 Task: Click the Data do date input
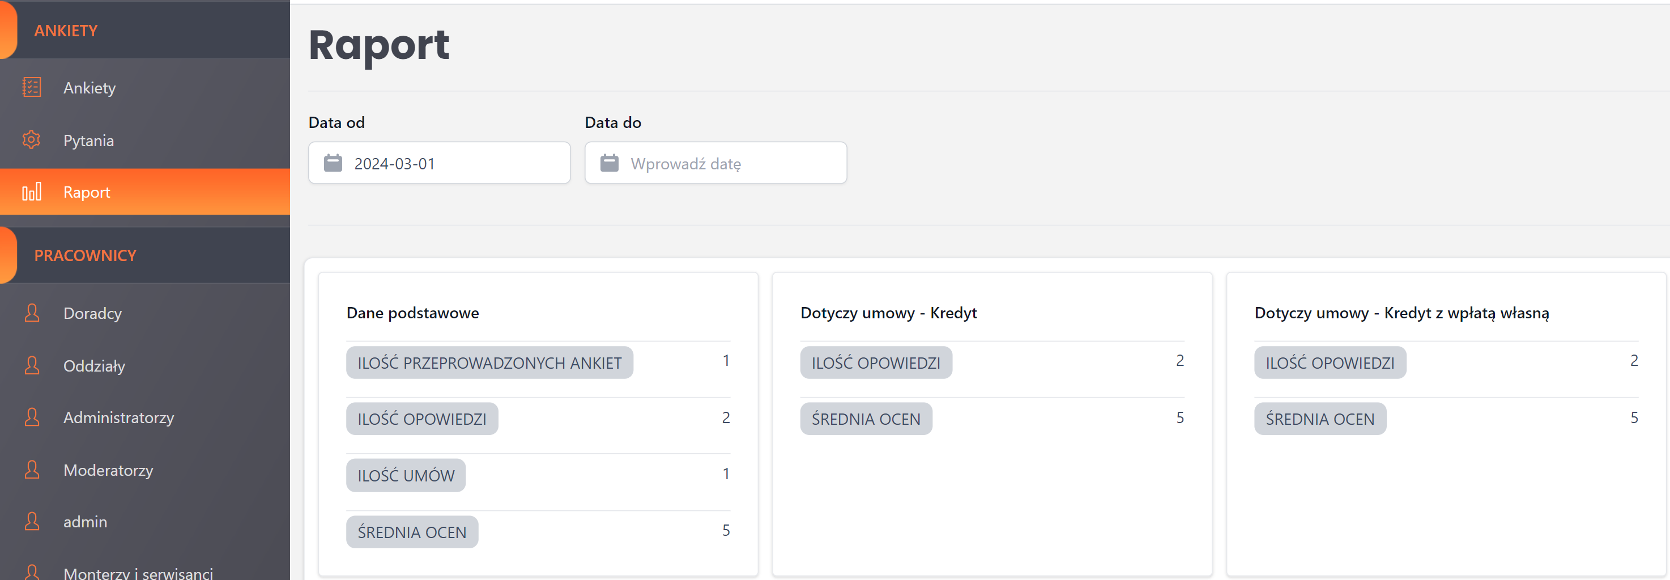(730, 163)
